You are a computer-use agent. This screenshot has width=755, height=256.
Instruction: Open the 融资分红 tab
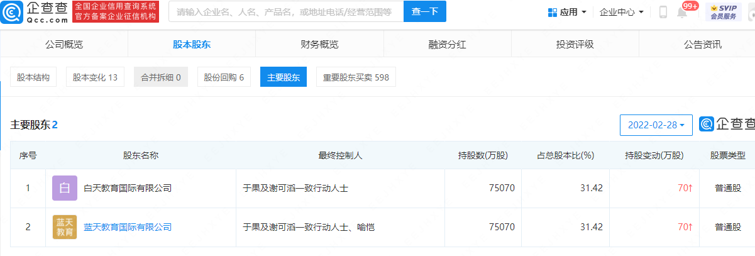tap(447, 44)
